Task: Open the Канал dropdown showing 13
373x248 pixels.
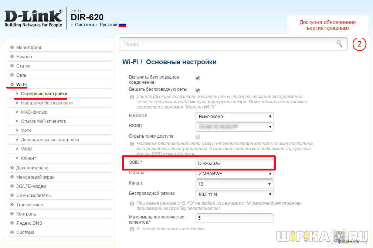Action: (x=234, y=184)
